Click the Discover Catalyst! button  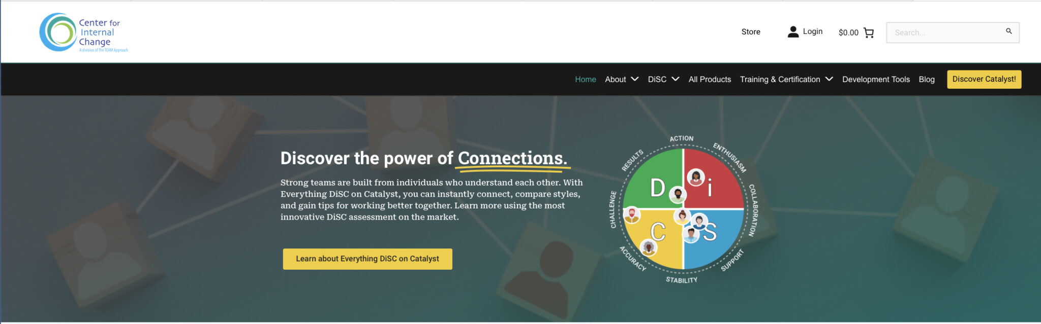(x=984, y=79)
